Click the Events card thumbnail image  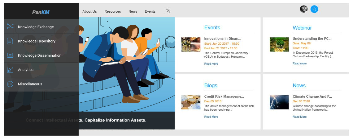point(191,44)
